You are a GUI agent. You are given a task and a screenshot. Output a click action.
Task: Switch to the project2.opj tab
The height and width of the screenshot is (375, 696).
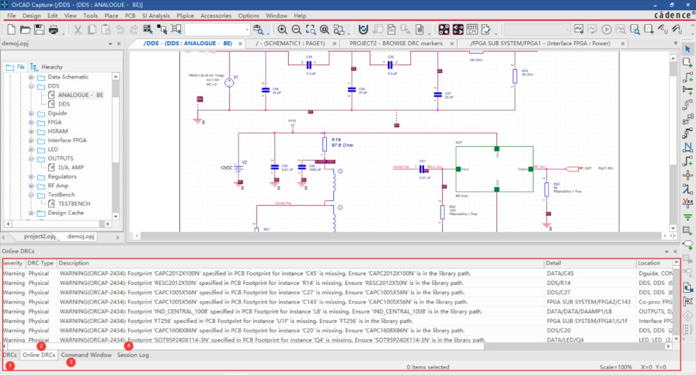39,236
